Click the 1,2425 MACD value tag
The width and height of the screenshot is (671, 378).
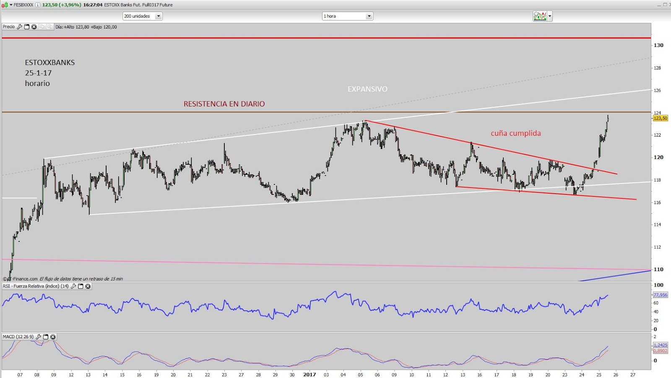coord(660,345)
